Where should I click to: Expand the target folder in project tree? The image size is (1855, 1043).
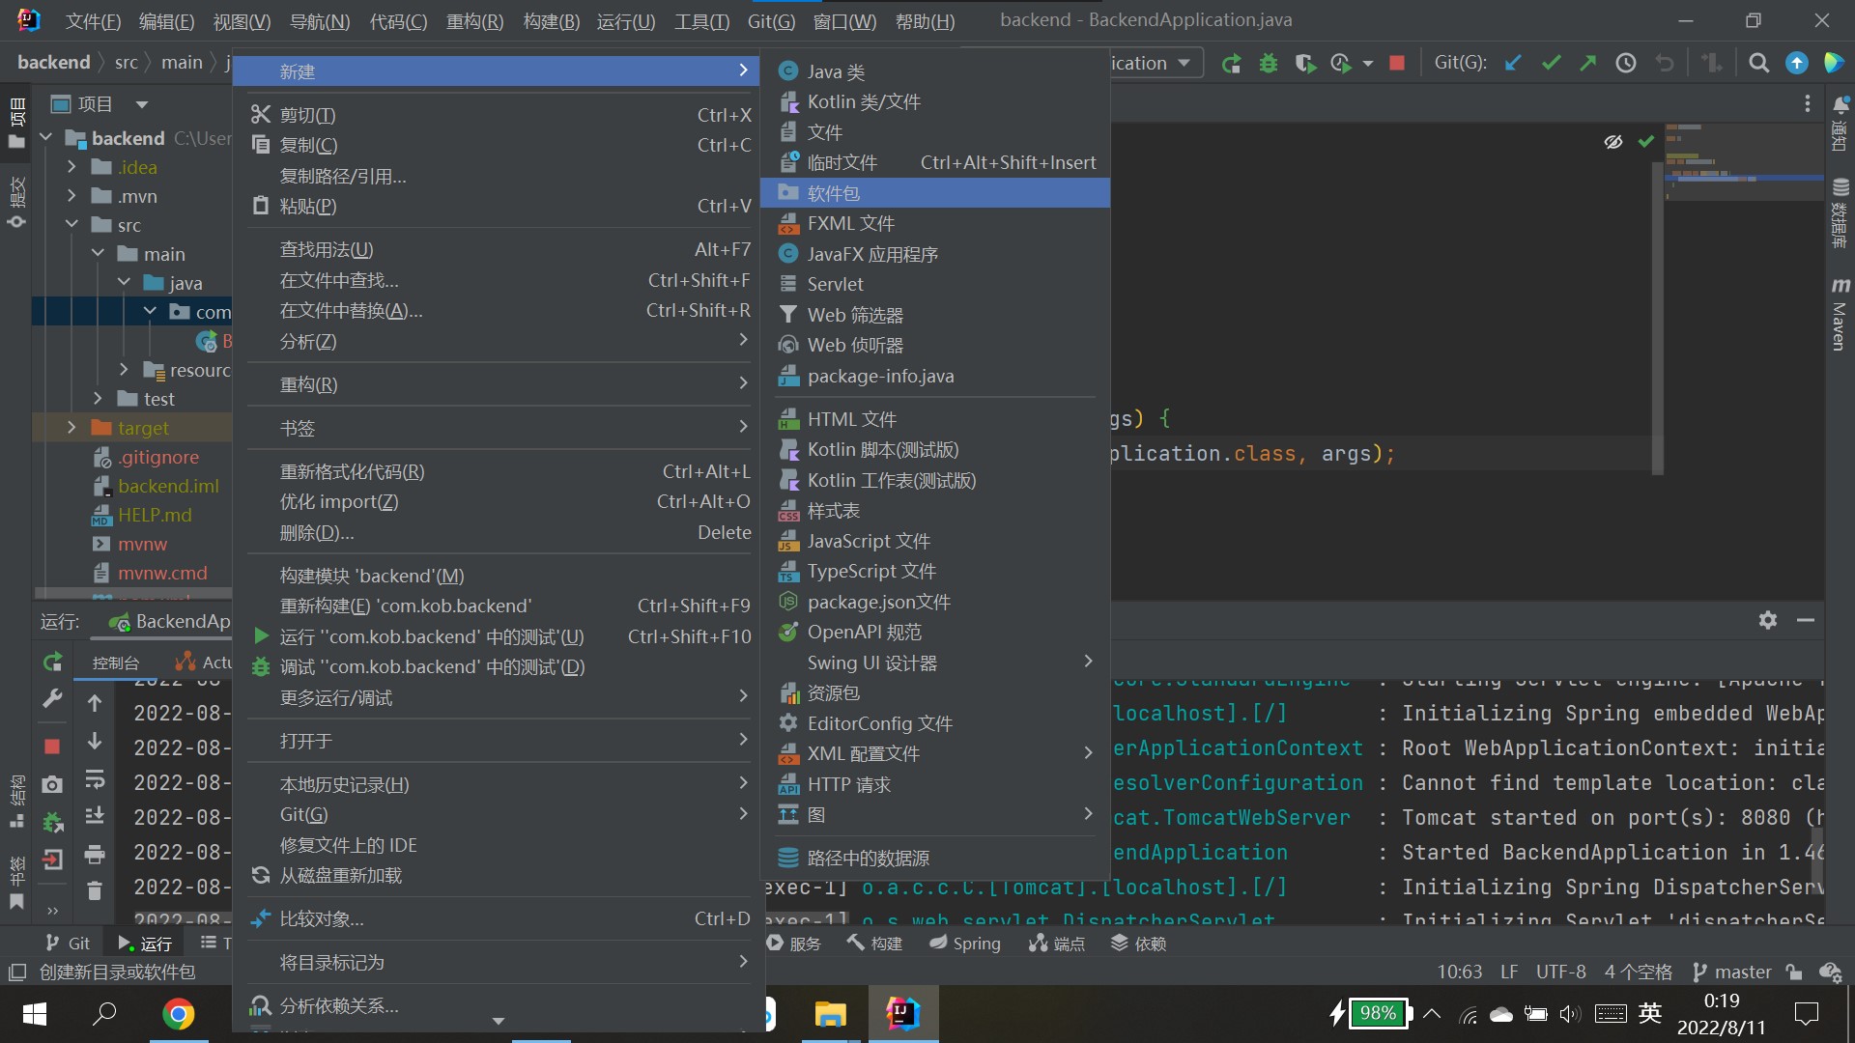coord(71,428)
